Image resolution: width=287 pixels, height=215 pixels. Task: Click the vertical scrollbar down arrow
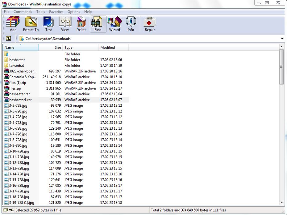pos(281,203)
